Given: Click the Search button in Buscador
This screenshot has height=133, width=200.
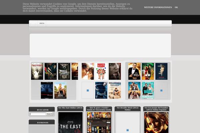Looking at the screenshot, I should [x=49, y=114].
